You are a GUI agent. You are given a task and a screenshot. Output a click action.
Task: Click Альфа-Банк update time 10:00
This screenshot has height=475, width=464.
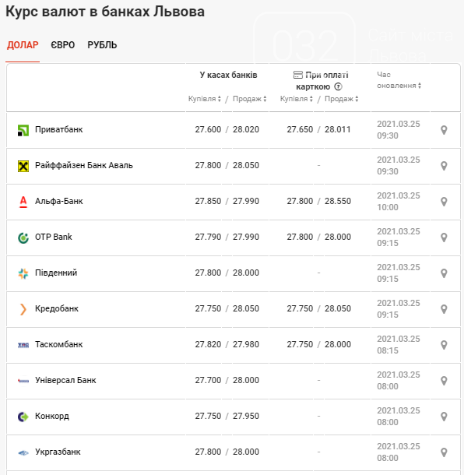(388, 207)
